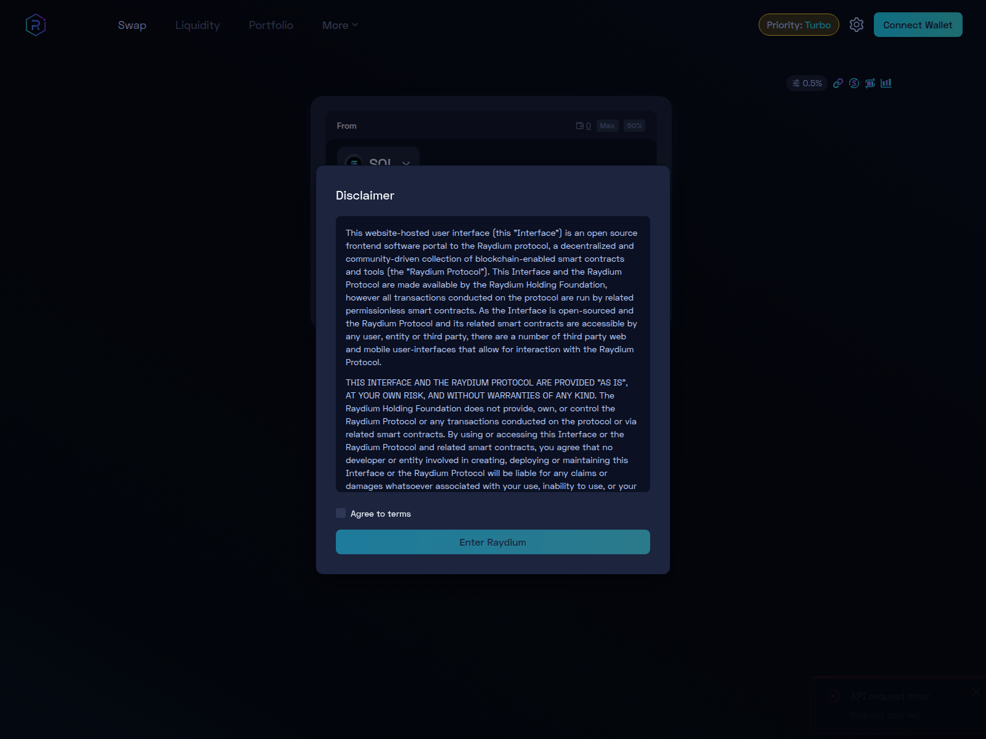Screen dimensions: 986x739
Task: Open the Liquidity tab
Action: (197, 25)
